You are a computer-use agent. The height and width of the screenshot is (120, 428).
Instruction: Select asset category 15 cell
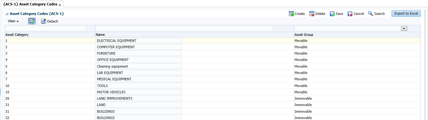point(50,92)
